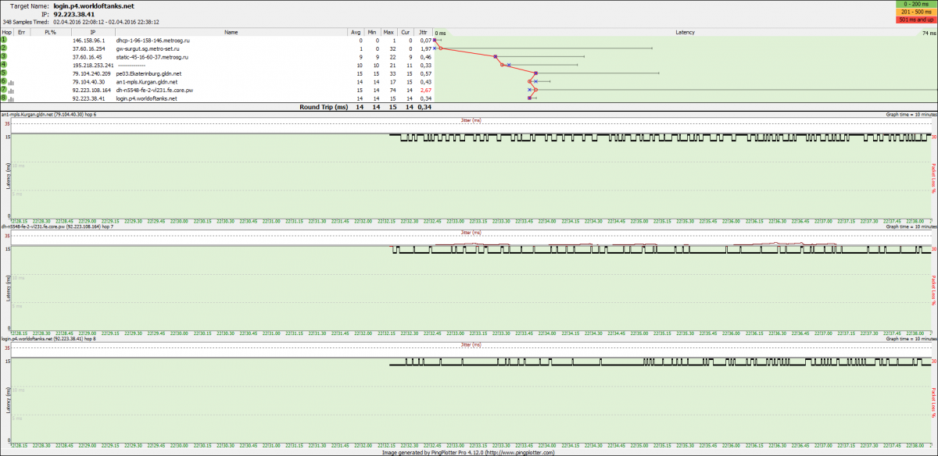This screenshot has width=938, height=456.
Task: Click name static-45-16-60-37.metrosg.ru
Action: coord(154,56)
